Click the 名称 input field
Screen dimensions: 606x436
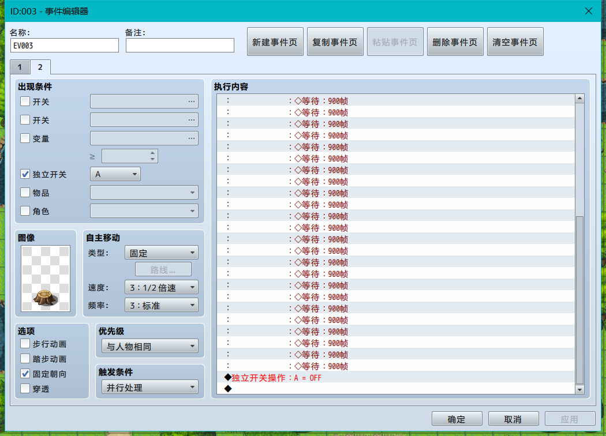click(65, 45)
